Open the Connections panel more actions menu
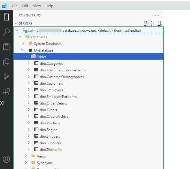This screenshot has width=190, height=169. (157, 15)
